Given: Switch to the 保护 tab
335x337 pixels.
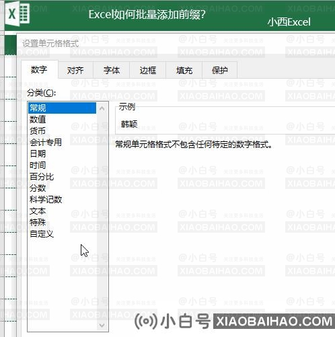Looking at the screenshot, I should [220, 71].
